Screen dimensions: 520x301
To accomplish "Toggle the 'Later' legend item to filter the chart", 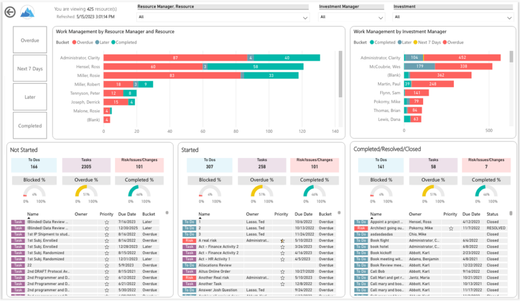I will click(101, 43).
